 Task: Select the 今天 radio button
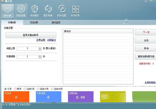5,89
